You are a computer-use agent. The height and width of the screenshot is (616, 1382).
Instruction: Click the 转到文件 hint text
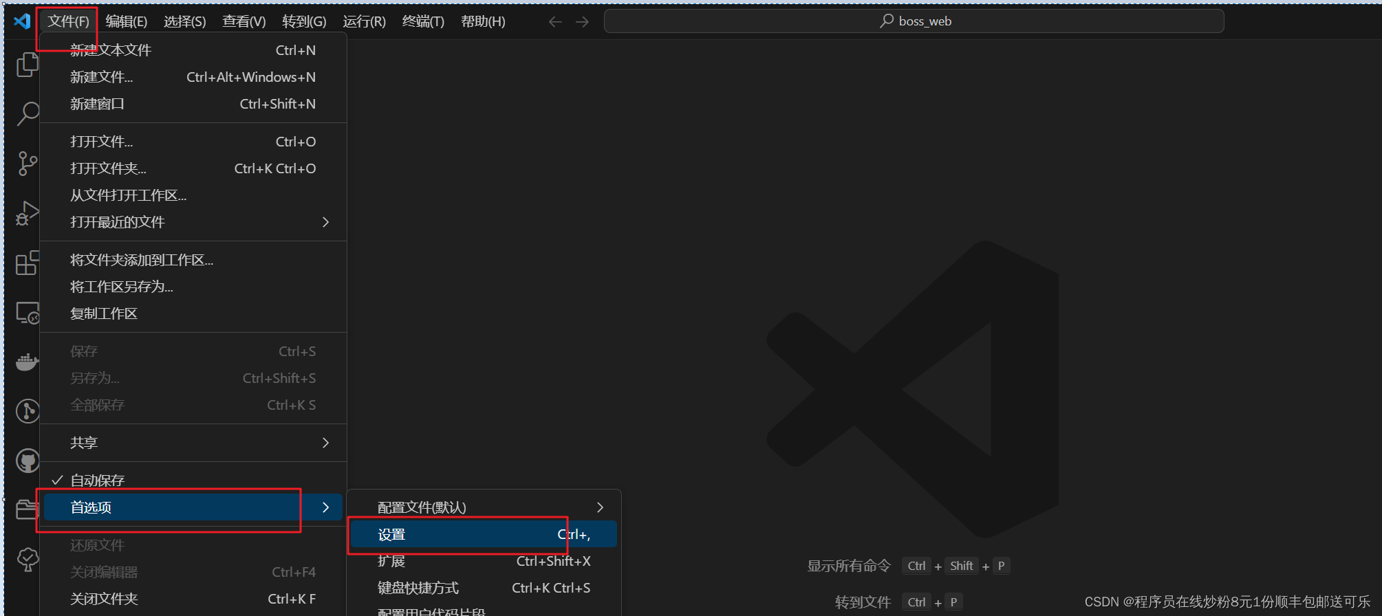[863, 602]
